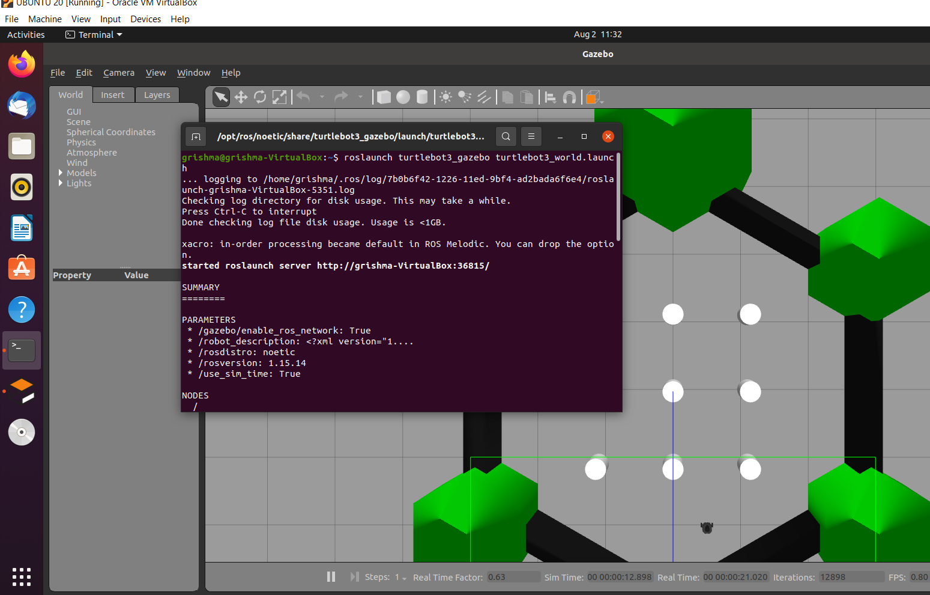Select Scene in the world tree
The image size is (930, 595).
[x=79, y=122]
